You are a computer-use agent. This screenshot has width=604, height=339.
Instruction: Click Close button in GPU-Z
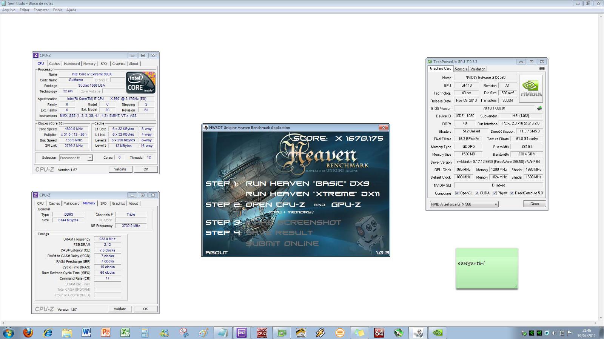click(535, 204)
